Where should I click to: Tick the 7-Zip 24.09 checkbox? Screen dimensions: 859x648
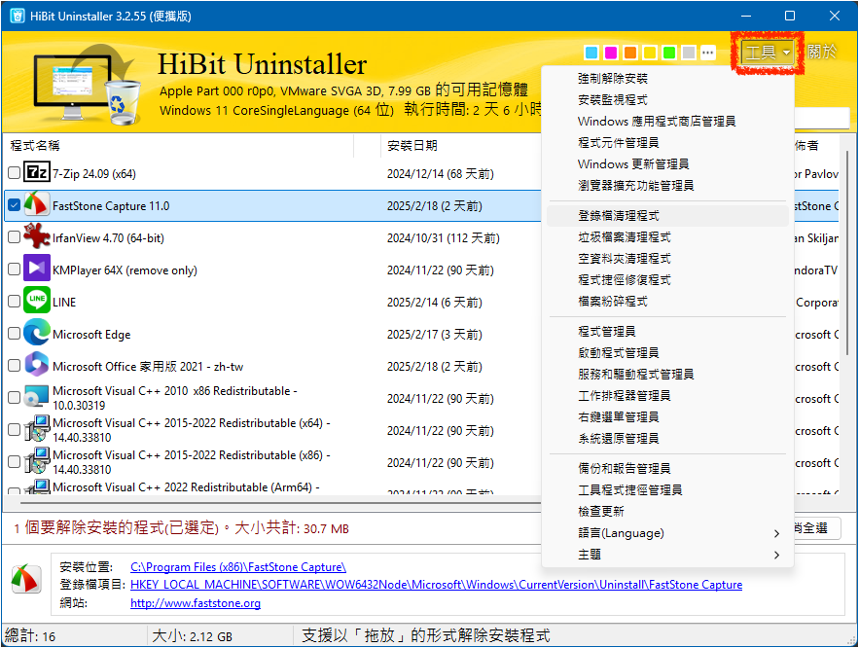click(15, 173)
